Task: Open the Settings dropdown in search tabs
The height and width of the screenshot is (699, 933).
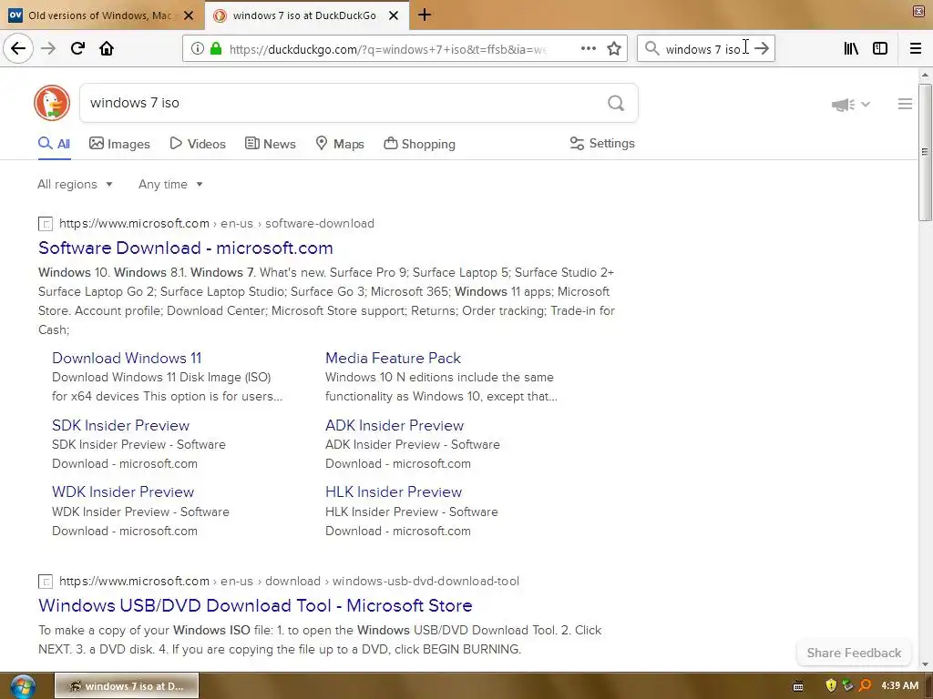Action: 602,143
